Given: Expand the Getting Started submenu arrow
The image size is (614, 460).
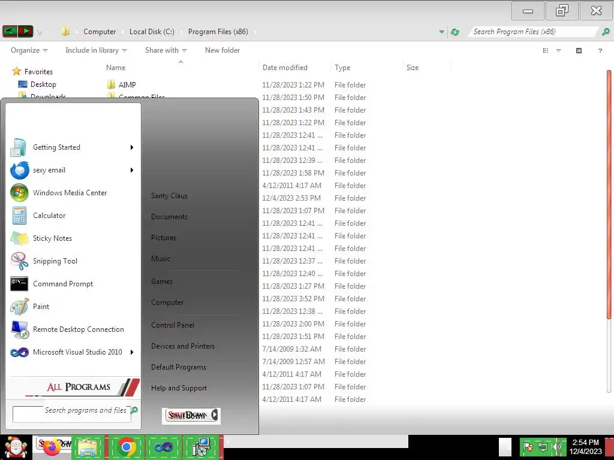Looking at the screenshot, I should [132, 147].
